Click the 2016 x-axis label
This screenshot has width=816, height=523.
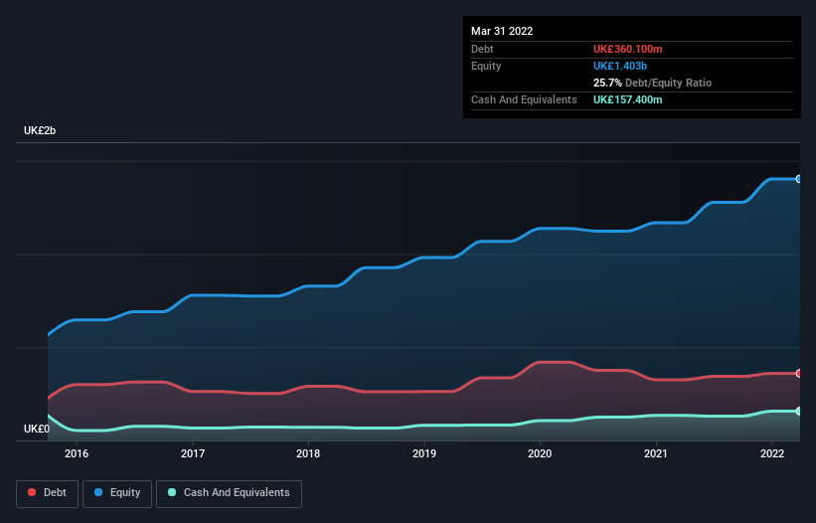point(77,453)
